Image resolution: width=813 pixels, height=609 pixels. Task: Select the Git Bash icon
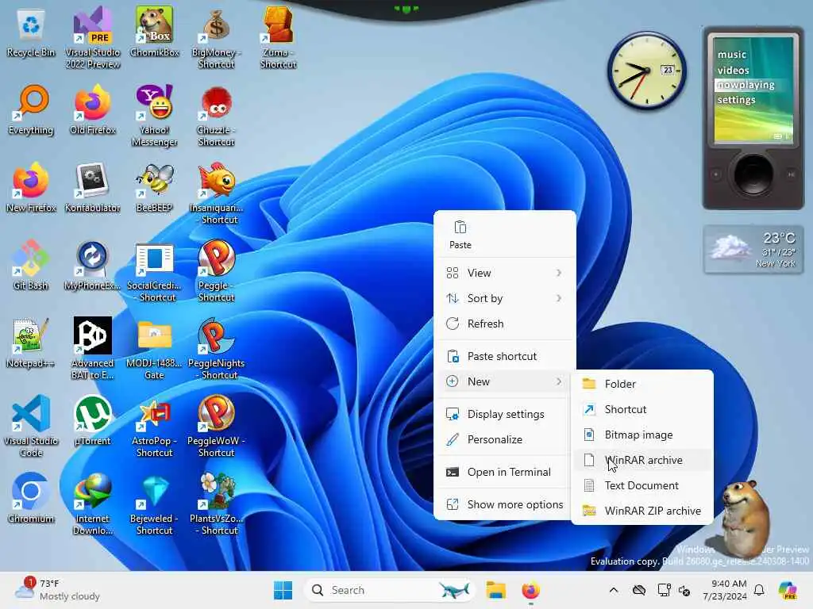point(31,265)
